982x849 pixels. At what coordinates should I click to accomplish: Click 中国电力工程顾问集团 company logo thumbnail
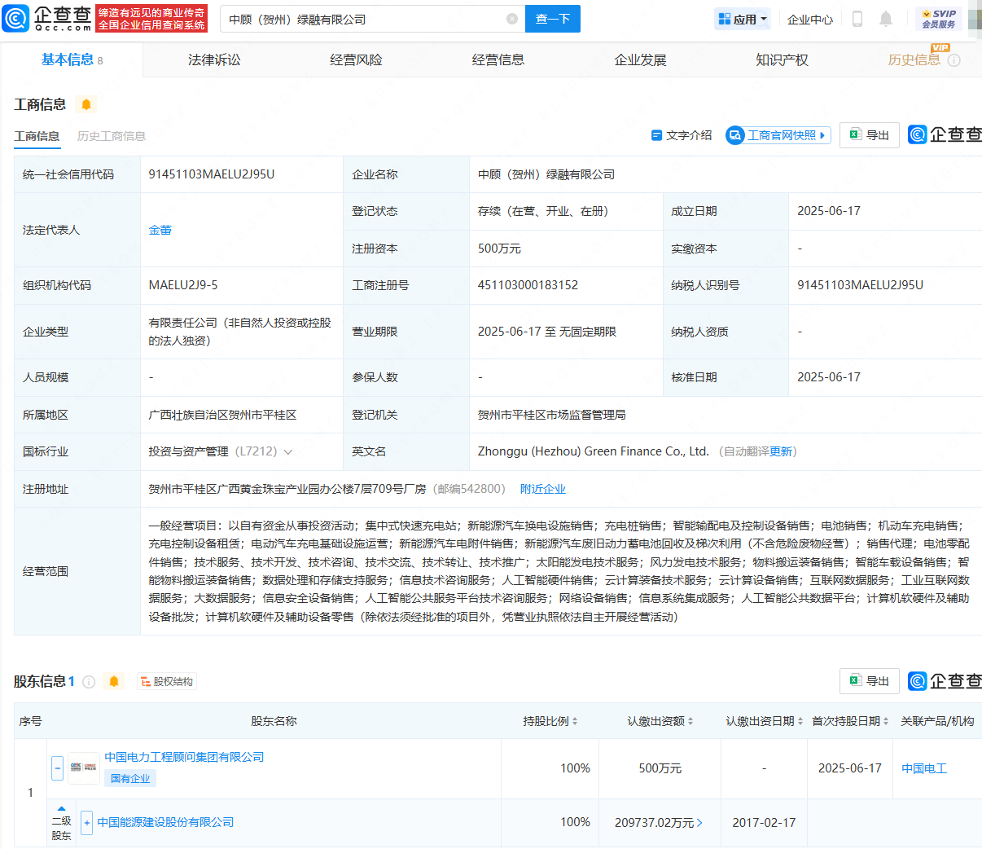point(84,768)
